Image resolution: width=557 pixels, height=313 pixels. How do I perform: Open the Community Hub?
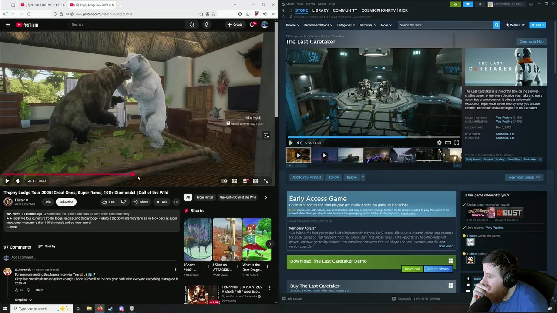pyautogui.click(x=531, y=41)
